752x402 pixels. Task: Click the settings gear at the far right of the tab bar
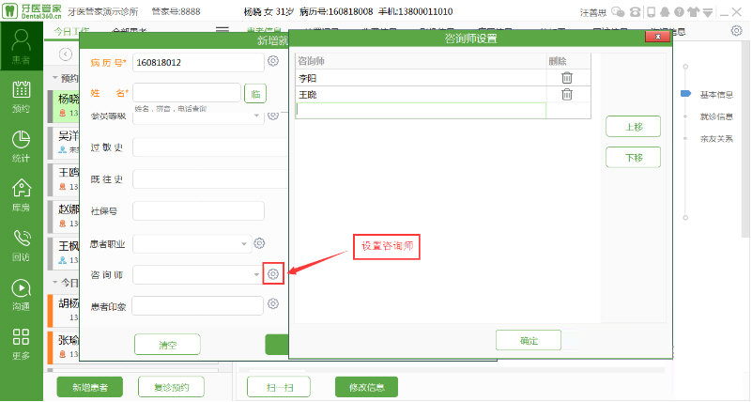tap(737, 31)
